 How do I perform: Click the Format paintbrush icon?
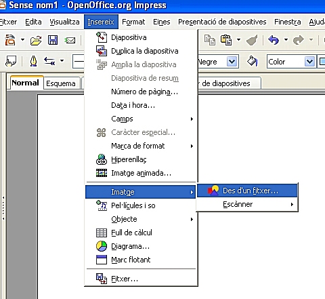tap(252, 40)
